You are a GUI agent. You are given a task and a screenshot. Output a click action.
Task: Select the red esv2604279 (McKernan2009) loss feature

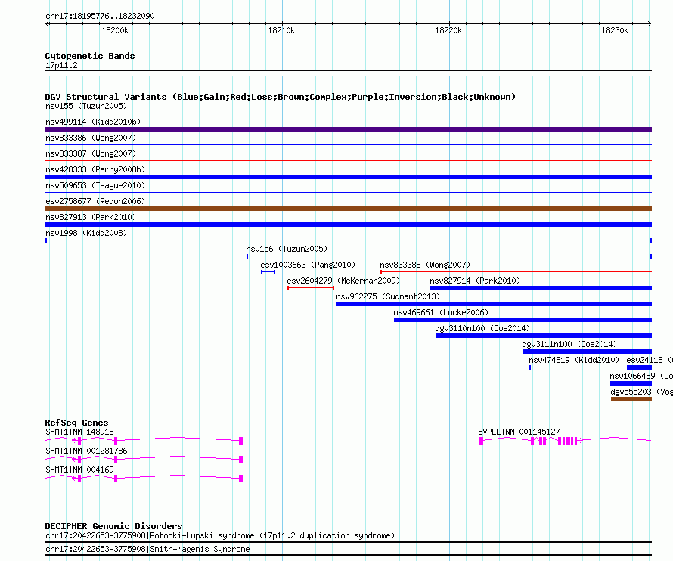click(311, 288)
